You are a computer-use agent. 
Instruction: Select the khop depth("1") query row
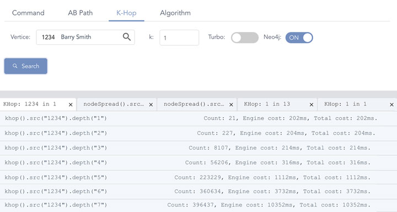click(198, 119)
